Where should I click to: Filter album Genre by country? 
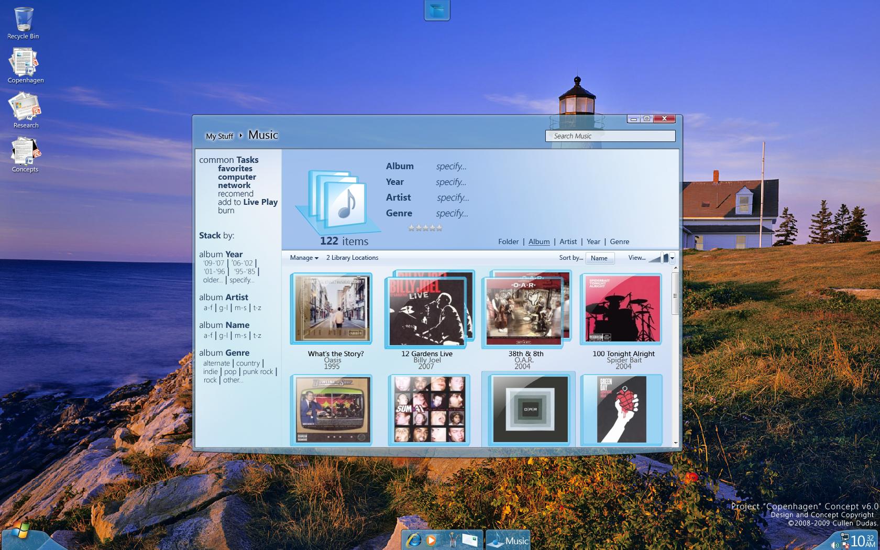[x=248, y=364]
